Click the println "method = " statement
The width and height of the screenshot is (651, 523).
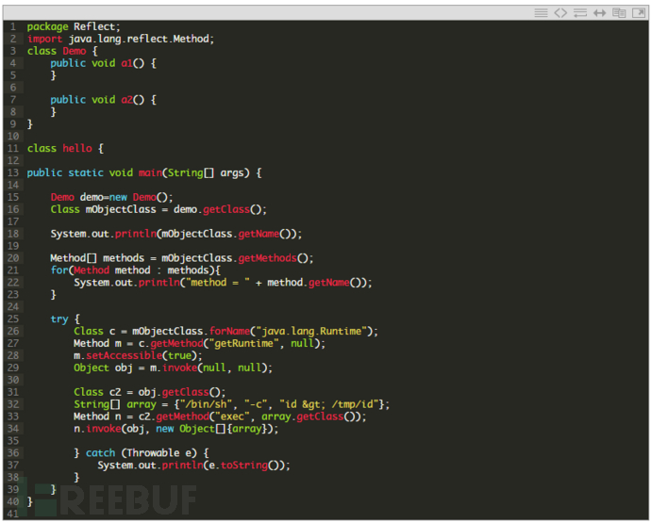click(x=223, y=283)
